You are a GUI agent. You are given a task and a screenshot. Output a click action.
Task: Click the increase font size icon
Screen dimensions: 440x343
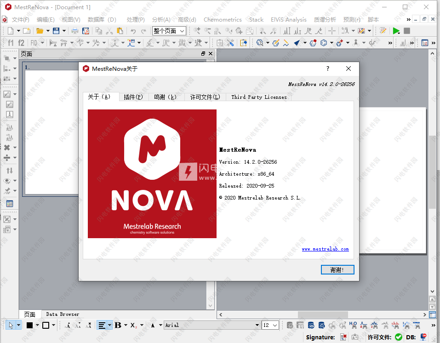[x=68, y=325]
